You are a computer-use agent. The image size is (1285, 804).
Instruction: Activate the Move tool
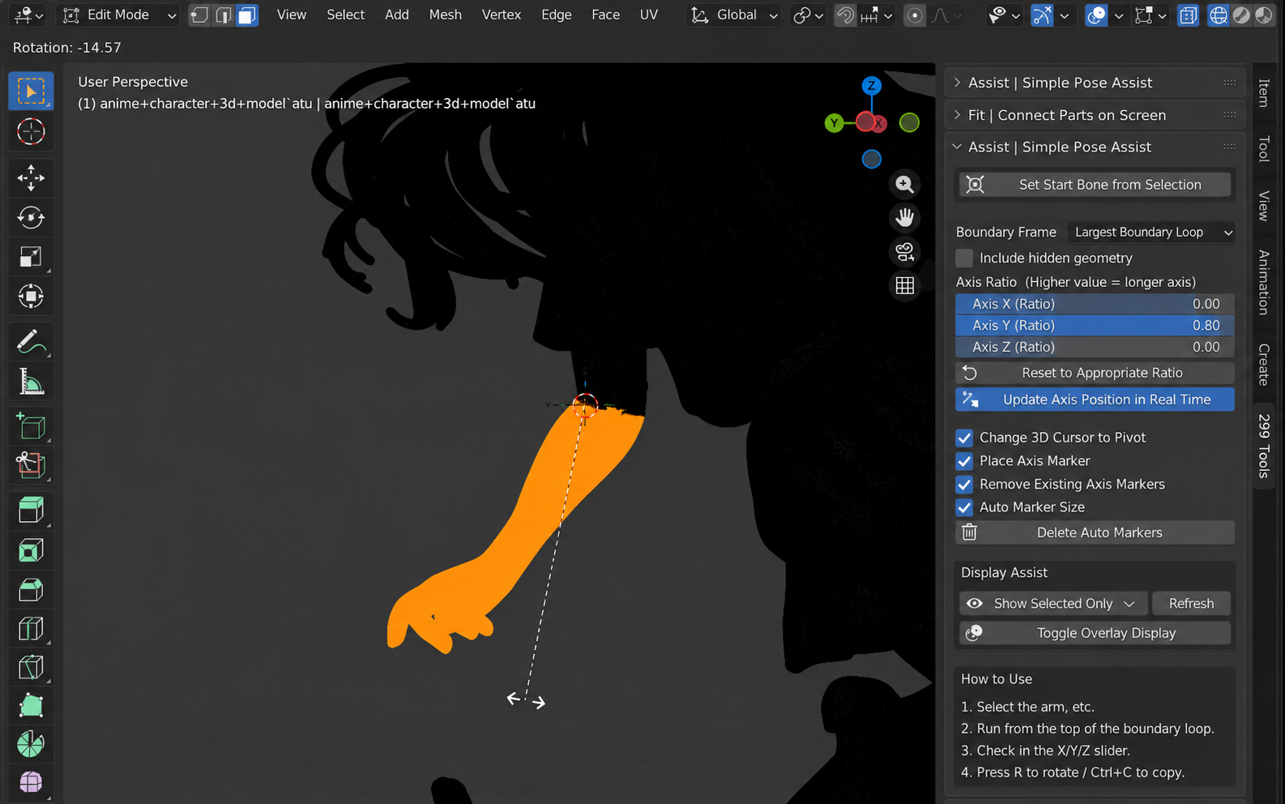coord(31,177)
